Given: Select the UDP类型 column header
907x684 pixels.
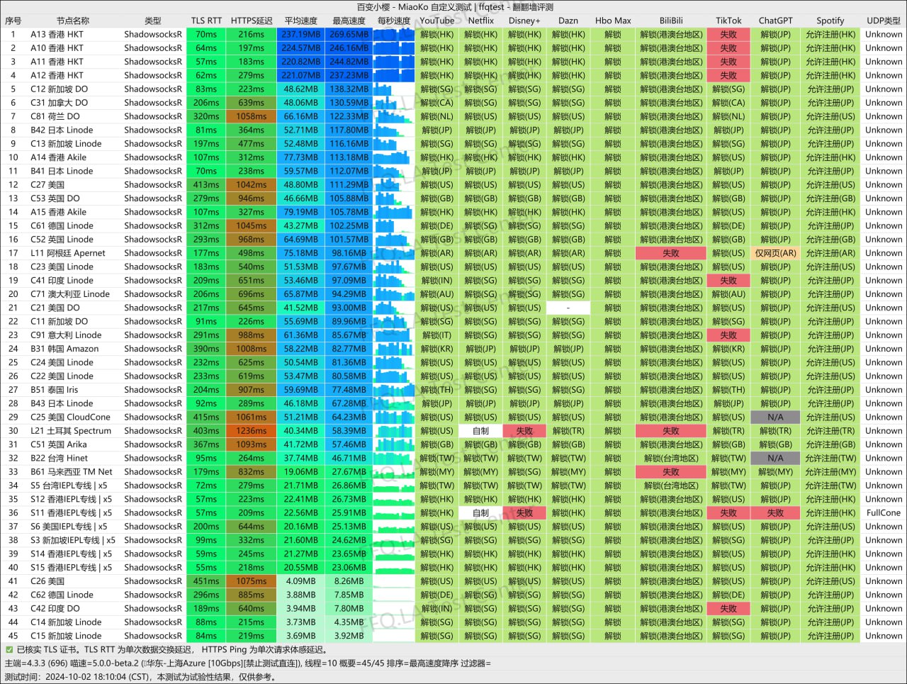Looking at the screenshot, I should 884,21.
